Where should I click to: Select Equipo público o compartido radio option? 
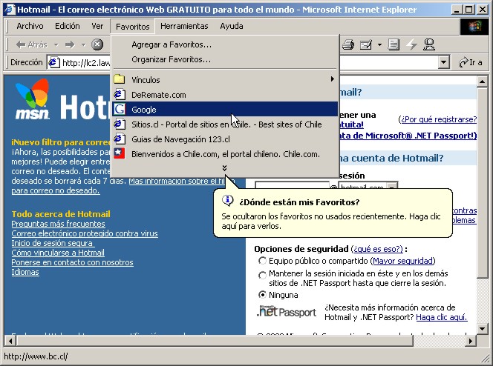tap(262, 261)
